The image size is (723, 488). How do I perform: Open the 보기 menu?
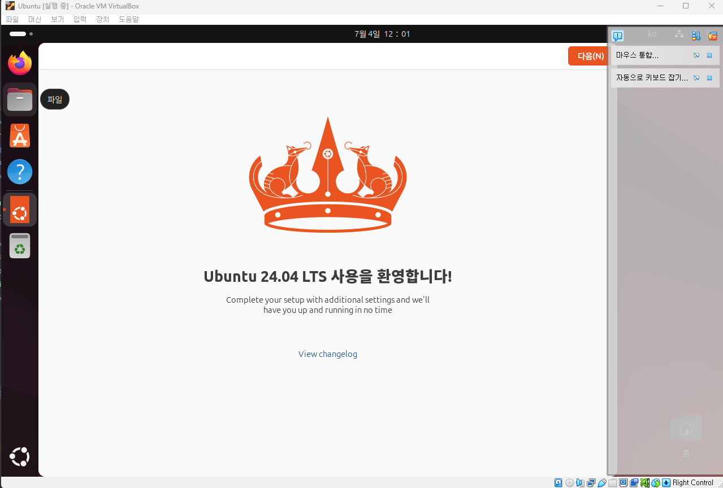(x=57, y=19)
